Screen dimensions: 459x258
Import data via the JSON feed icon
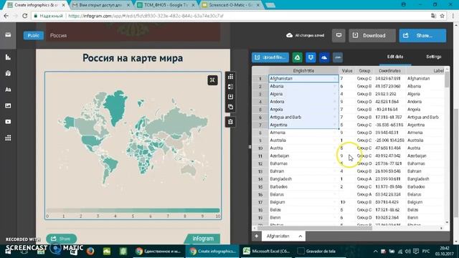click(338, 57)
